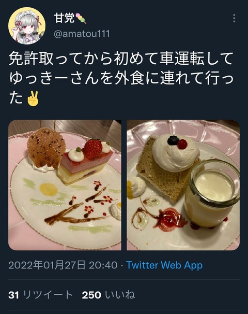This screenshot has width=248, height=314.
Task: Open the chiffon cake and pudding photo
Action: point(183,185)
